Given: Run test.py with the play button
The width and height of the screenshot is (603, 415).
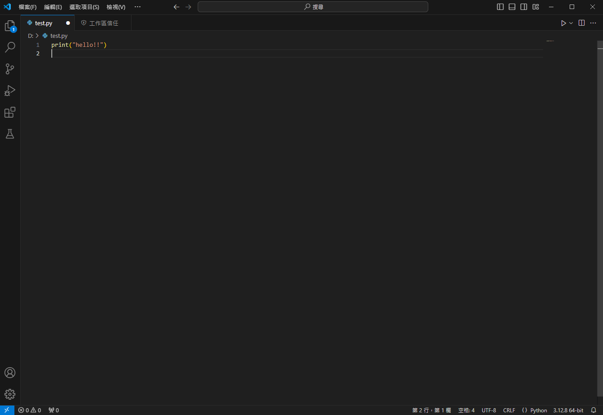Looking at the screenshot, I should tap(563, 23).
